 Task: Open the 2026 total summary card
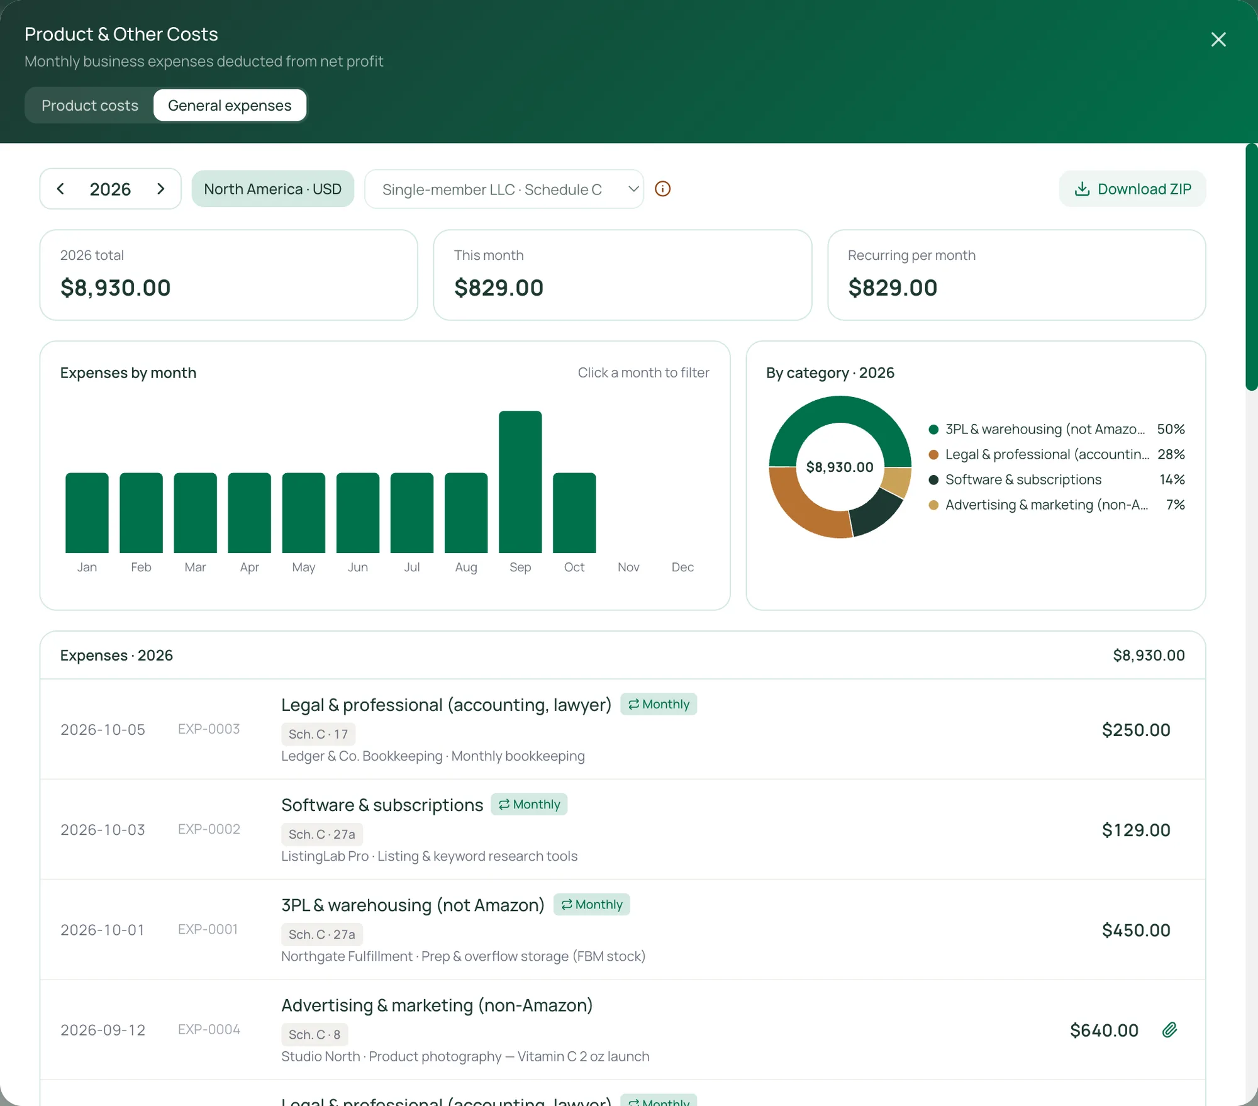click(x=228, y=275)
